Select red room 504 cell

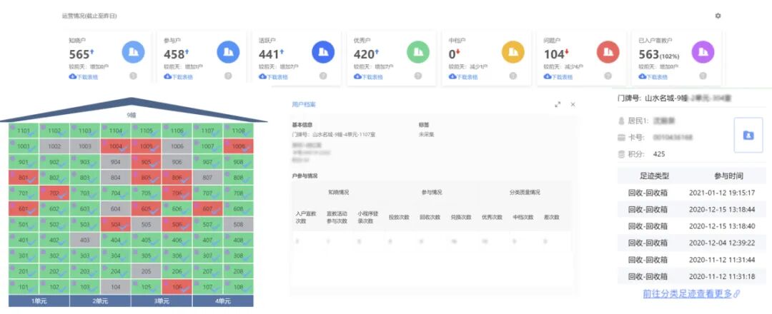pos(116,225)
